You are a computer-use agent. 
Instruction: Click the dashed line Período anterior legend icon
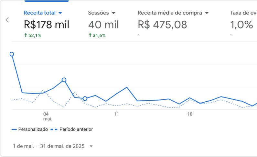click(54, 129)
